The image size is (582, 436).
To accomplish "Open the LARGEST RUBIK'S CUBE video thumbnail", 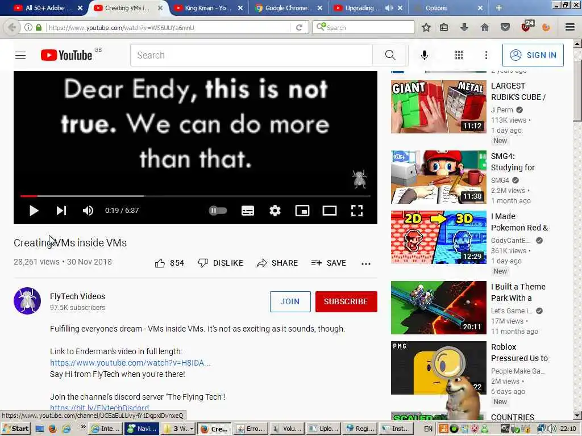I will pos(438,106).
